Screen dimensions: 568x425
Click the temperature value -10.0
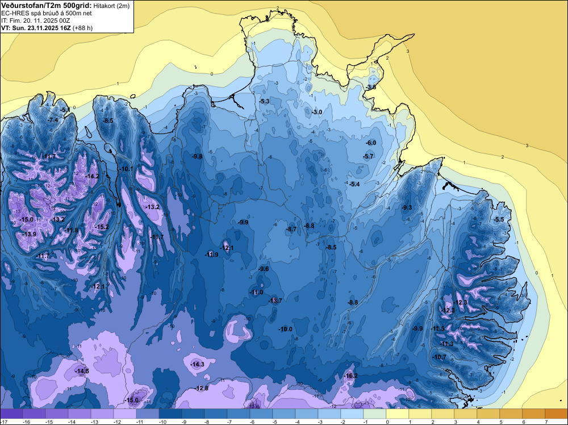(x=286, y=330)
